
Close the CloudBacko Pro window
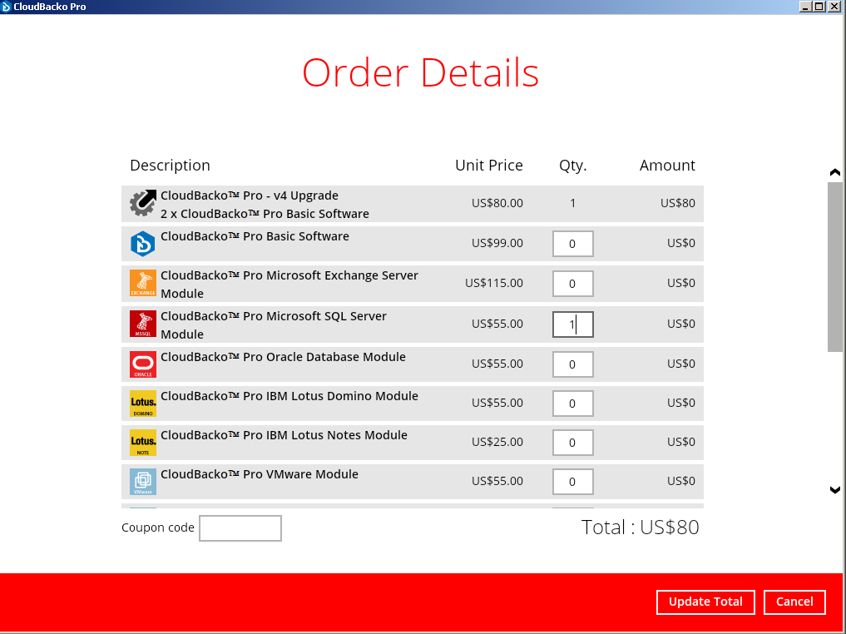point(834,7)
